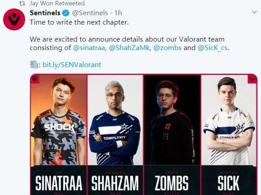
Task: Open the bit.ly/SENValorant link
Action: [72, 65]
